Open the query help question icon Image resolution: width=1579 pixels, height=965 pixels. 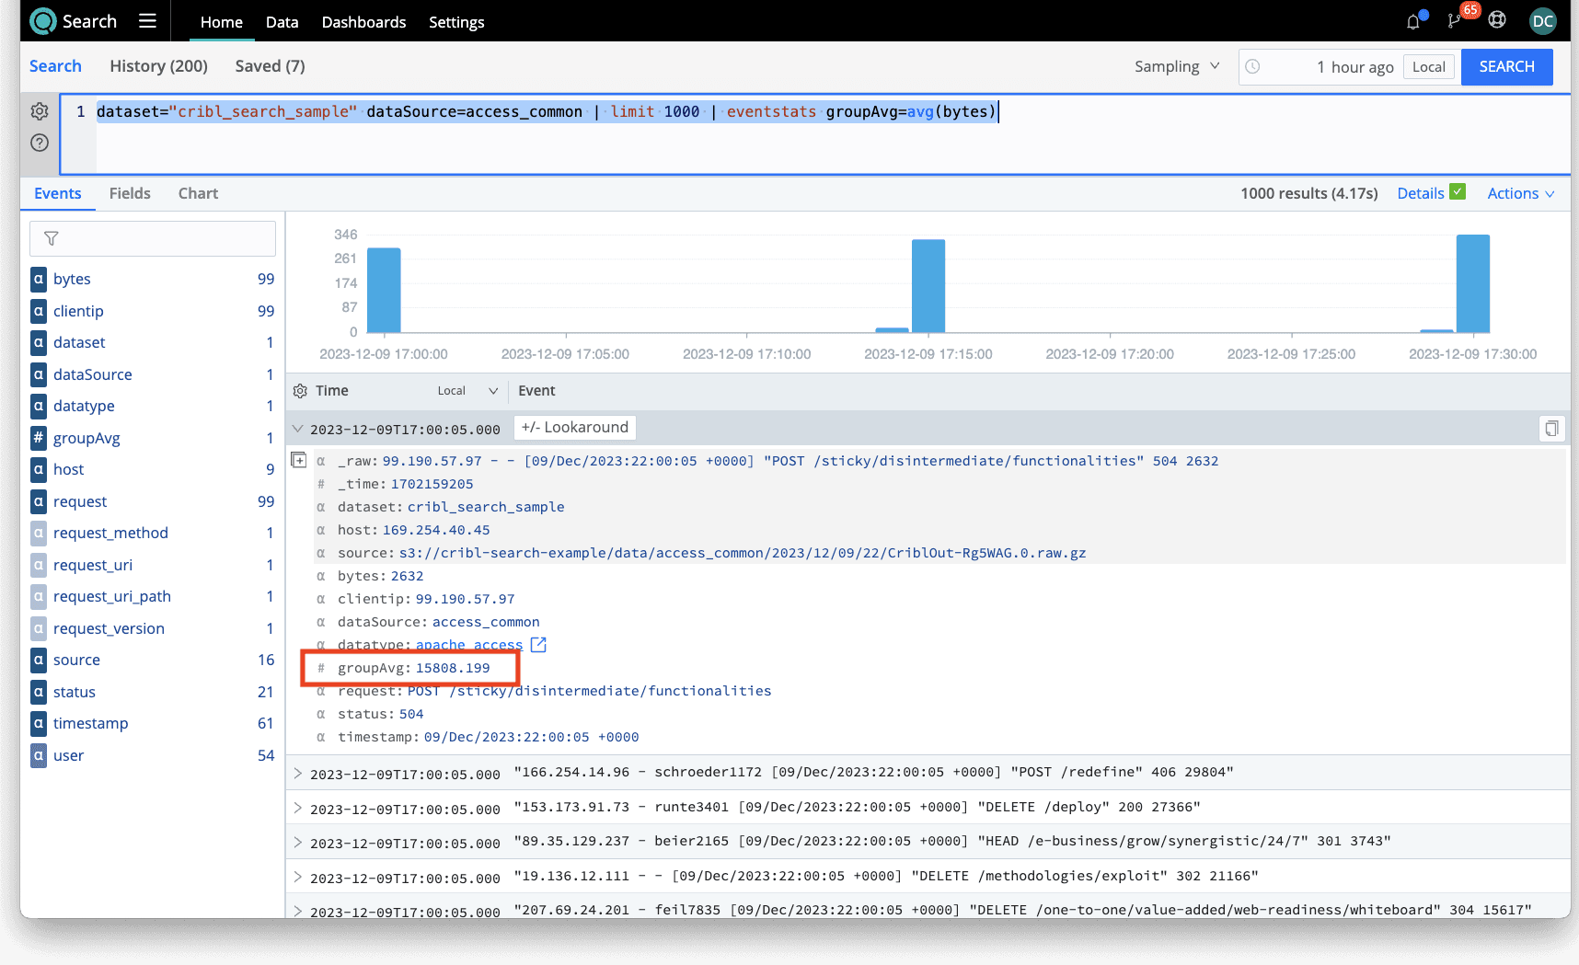(x=40, y=143)
